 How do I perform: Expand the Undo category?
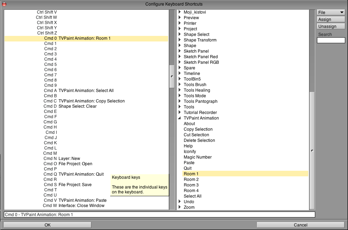click(180, 201)
